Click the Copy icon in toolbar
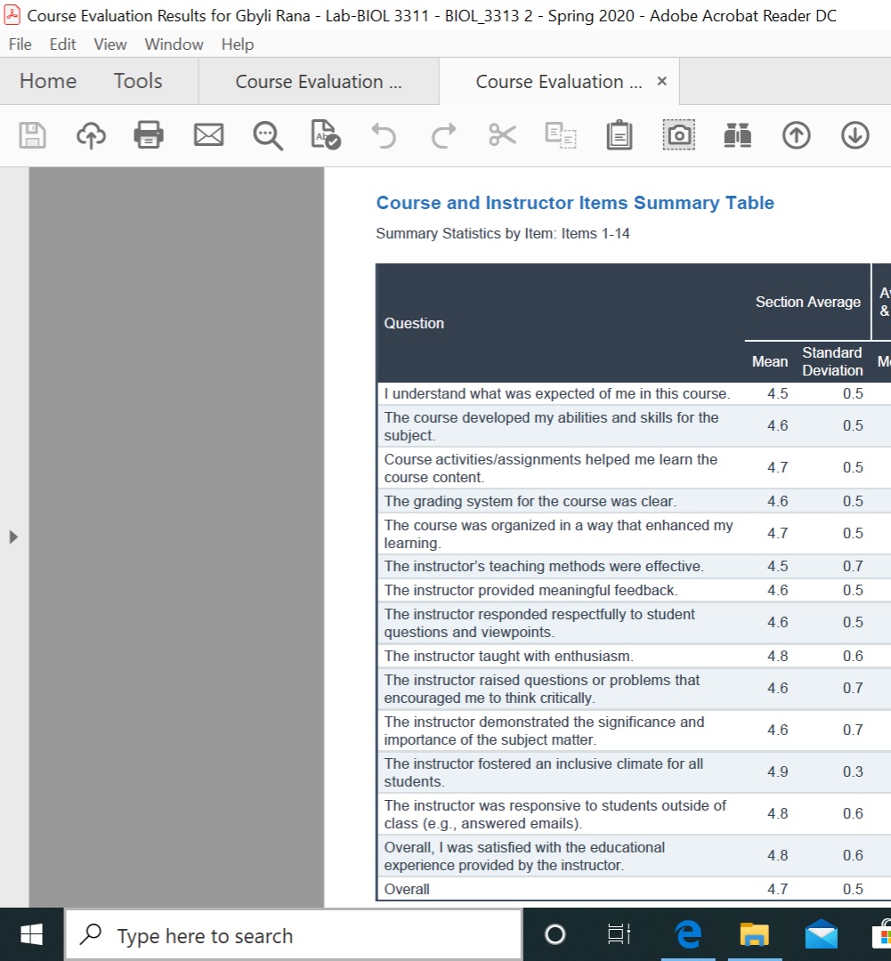The width and height of the screenshot is (891, 961). pyautogui.click(x=561, y=135)
